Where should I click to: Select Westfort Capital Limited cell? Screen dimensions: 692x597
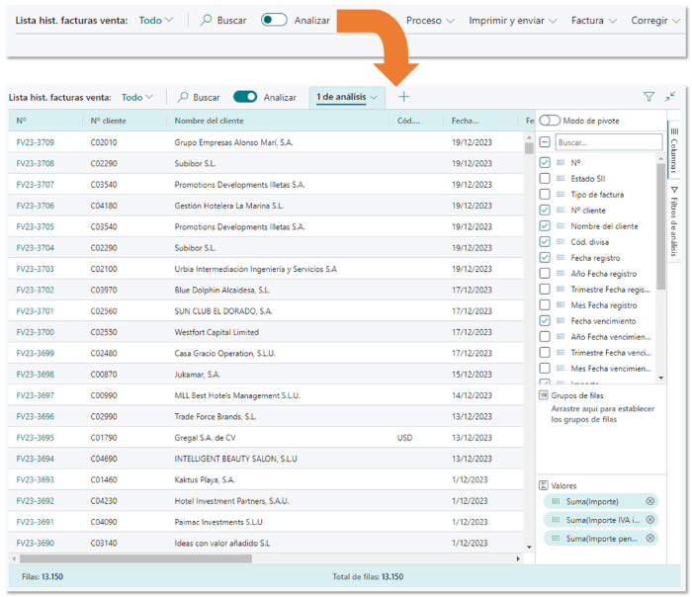pyautogui.click(x=216, y=332)
